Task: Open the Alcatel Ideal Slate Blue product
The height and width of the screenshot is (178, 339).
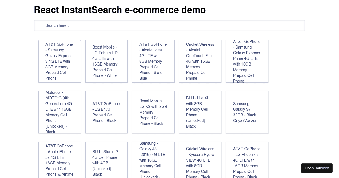Action: pyautogui.click(x=153, y=61)
